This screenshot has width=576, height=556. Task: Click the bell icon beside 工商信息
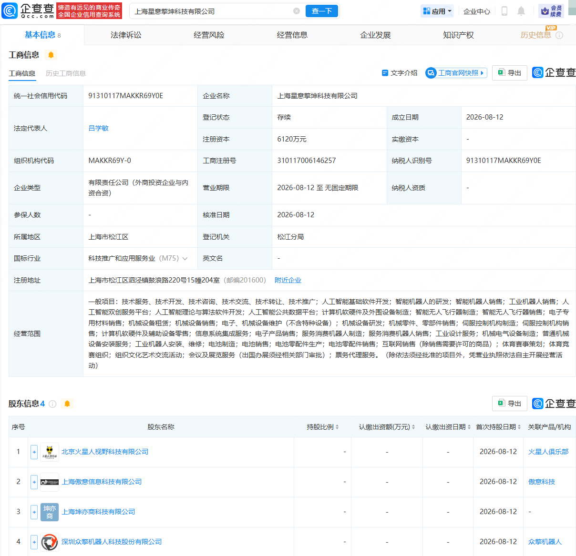coord(51,55)
